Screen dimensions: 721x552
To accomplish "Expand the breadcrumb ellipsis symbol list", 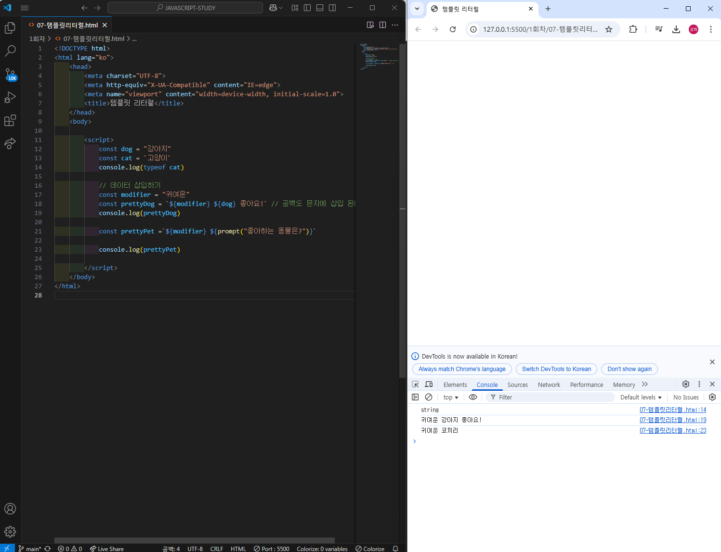I will (x=134, y=39).
